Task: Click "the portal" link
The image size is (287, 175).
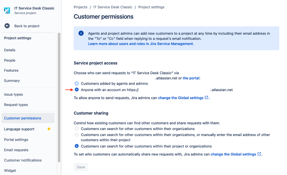Action: 191,78
